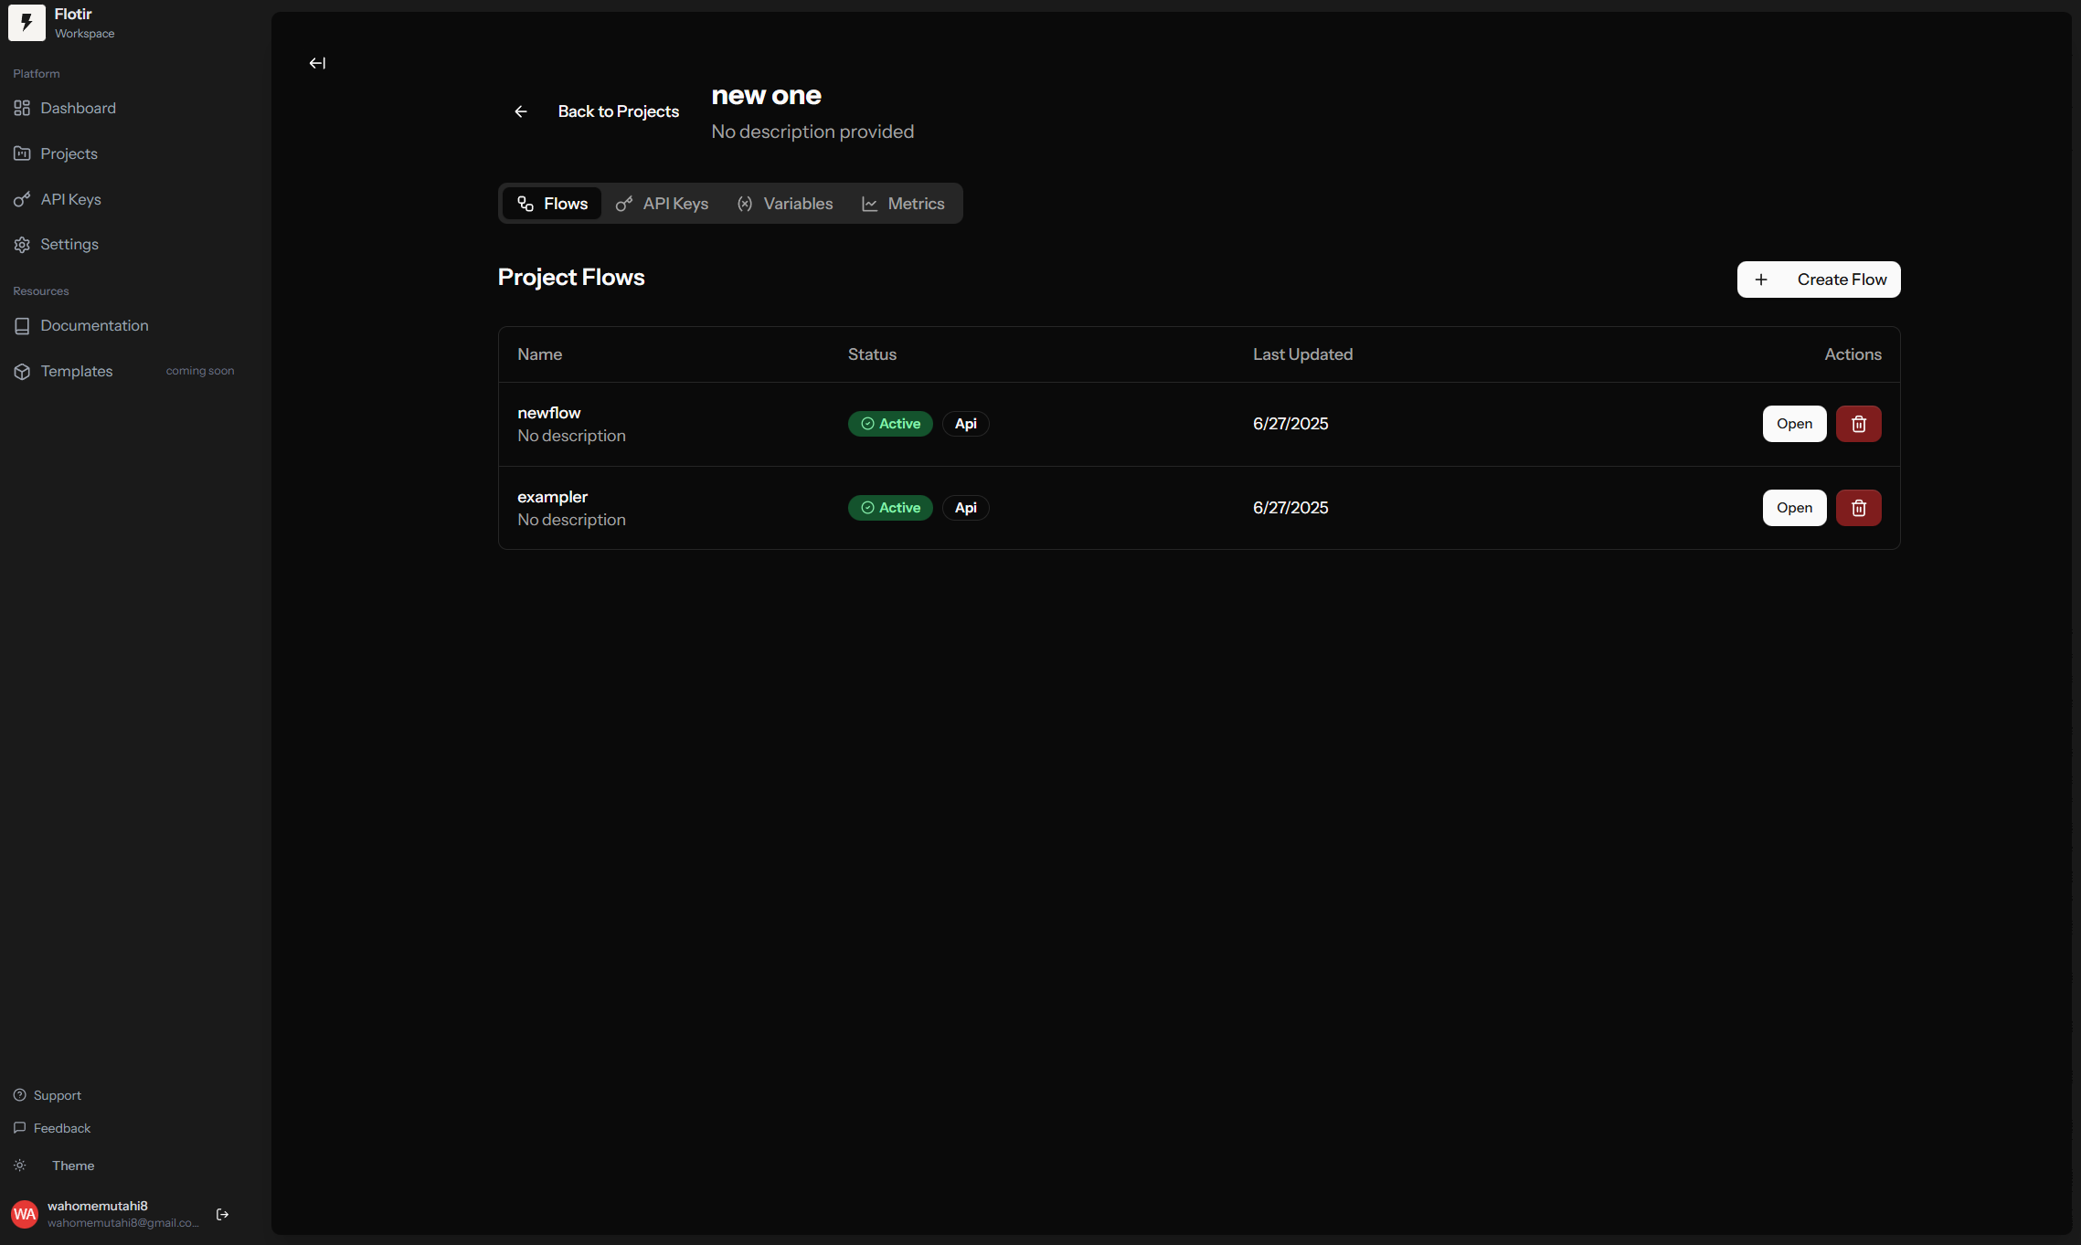
Task: Click the Support link
Action: 57,1095
